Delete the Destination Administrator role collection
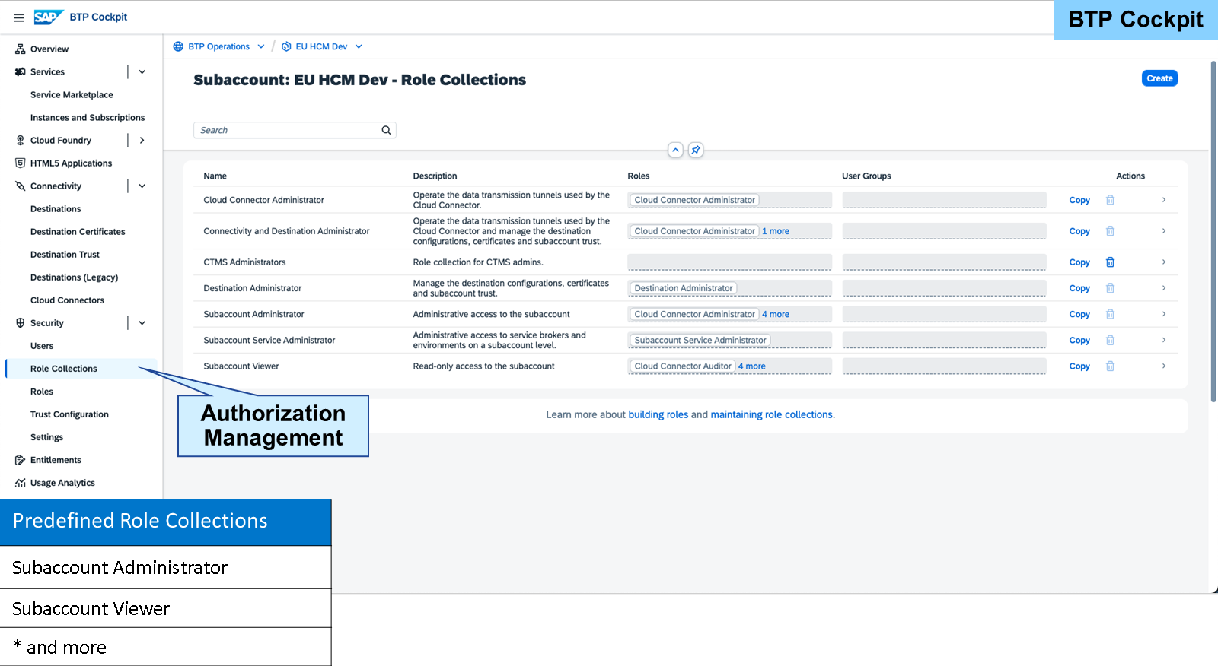 click(x=1110, y=288)
